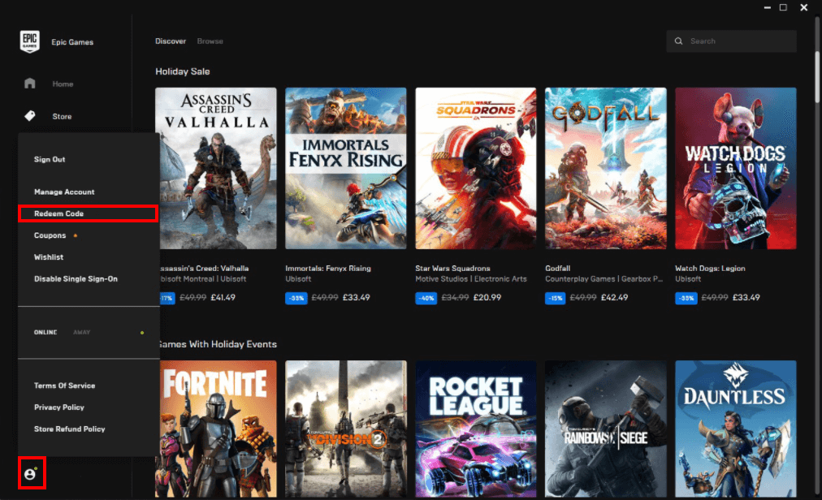Go to Store in sidebar
The height and width of the screenshot is (500, 822).
(x=62, y=116)
